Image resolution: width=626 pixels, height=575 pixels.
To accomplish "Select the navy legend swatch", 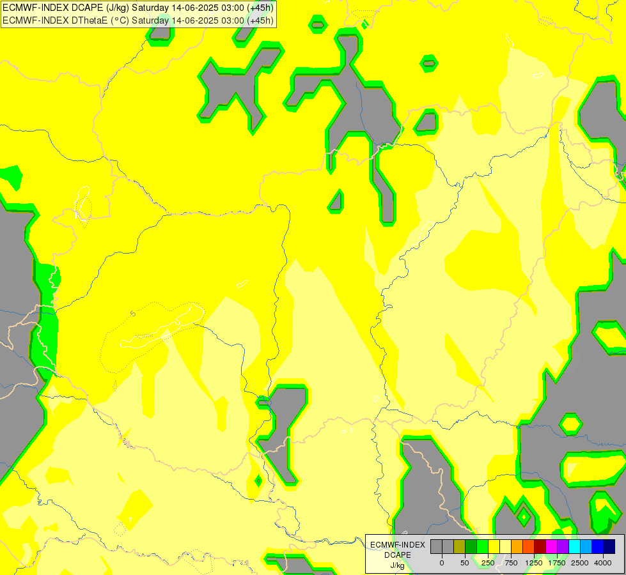I will 609,547.
